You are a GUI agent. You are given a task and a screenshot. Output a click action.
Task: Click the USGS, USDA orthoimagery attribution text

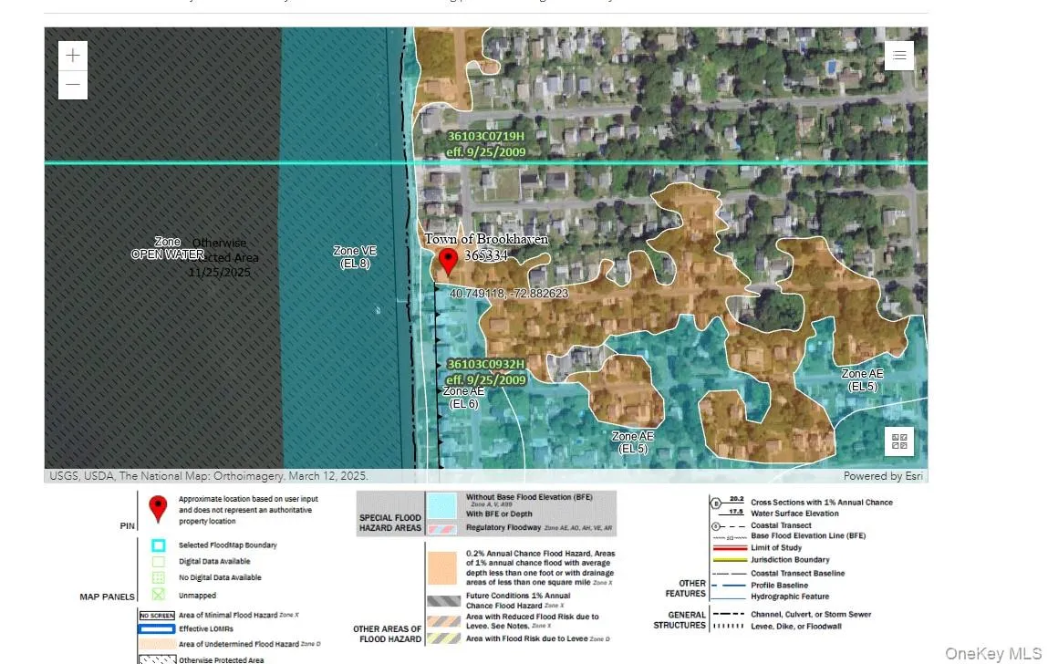[209, 476]
